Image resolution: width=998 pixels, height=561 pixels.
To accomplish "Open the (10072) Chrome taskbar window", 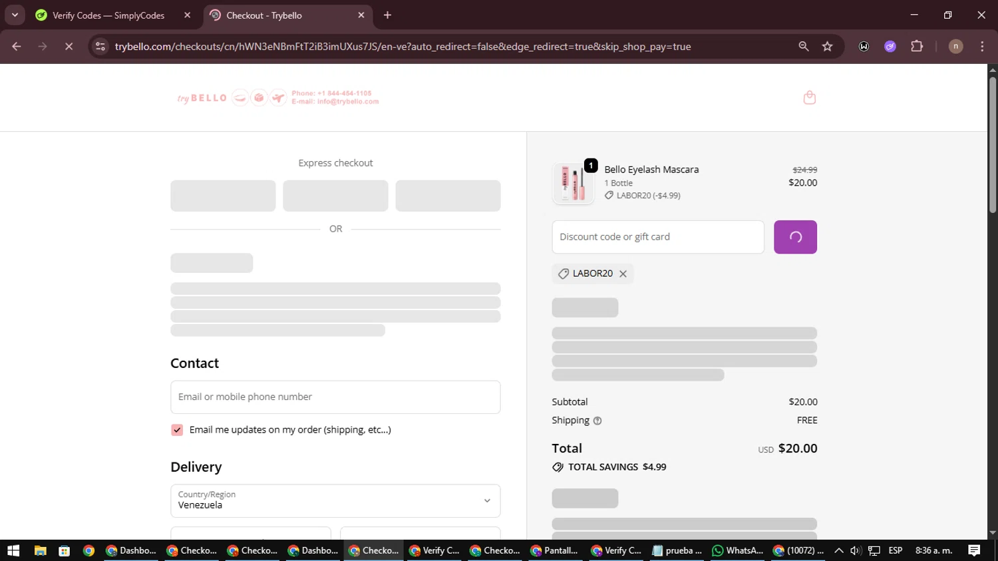I will pyautogui.click(x=798, y=550).
